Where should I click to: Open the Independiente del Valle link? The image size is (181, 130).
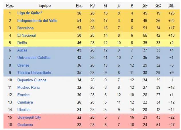click(37, 20)
